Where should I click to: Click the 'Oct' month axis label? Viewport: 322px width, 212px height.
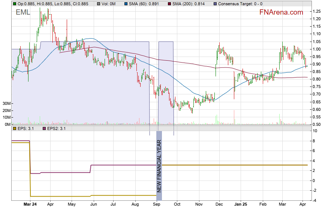(x=177, y=205)
